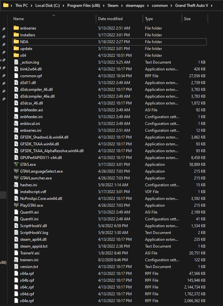Select file x64a.rpf
This screenshot has width=223, height=306.
110,274
